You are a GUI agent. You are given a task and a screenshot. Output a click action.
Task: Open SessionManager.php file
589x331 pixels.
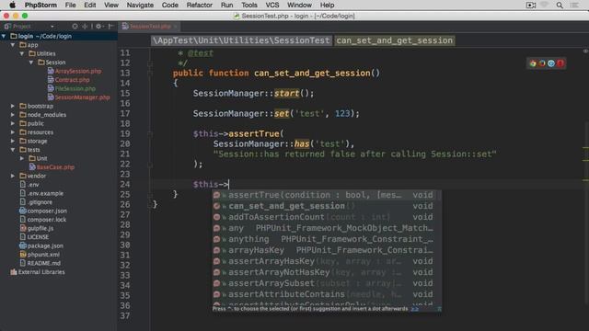click(x=78, y=97)
